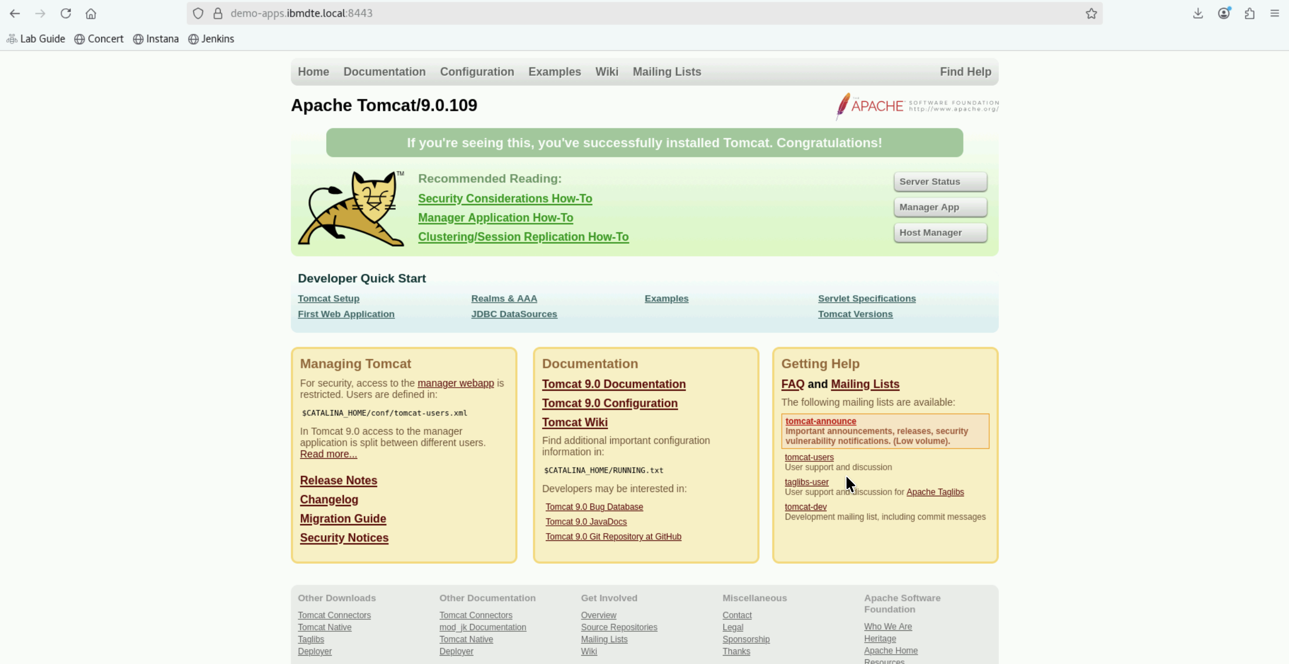This screenshot has height=664, width=1289.
Task: Click the browser home icon
Action: point(91,14)
